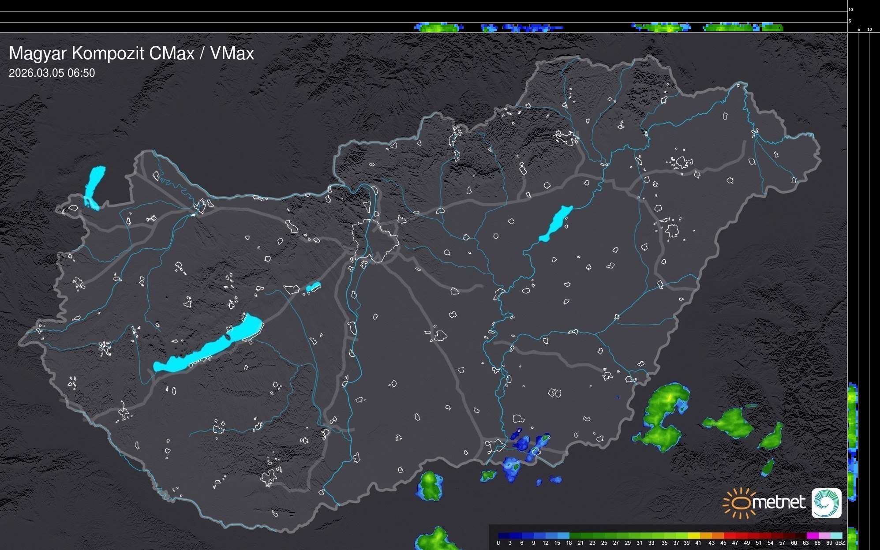Image resolution: width=880 pixels, height=550 pixels.
Task: Pick the dark blue 0 dBZ legend swatch
Action: [504, 535]
